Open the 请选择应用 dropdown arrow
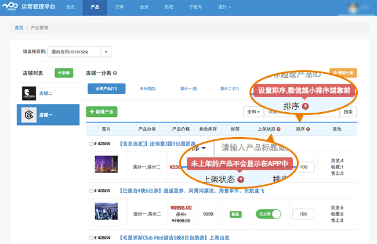The image size is (377, 244). (106, 52)
